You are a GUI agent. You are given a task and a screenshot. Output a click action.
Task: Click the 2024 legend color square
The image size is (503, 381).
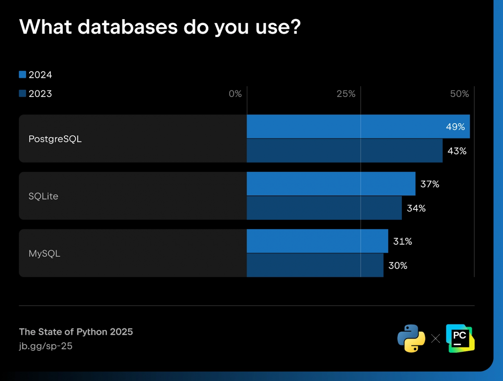coord(22,74)
